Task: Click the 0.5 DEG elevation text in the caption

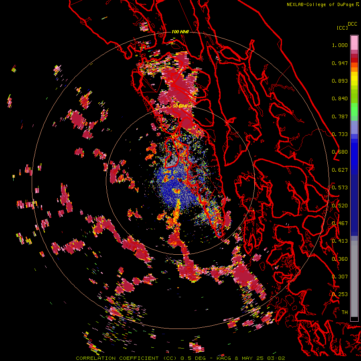Action: [x=193, y=358]
